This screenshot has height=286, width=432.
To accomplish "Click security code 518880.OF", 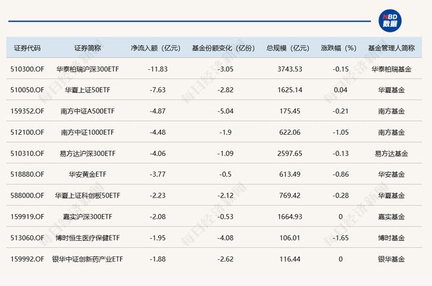I will click(27, 174).
